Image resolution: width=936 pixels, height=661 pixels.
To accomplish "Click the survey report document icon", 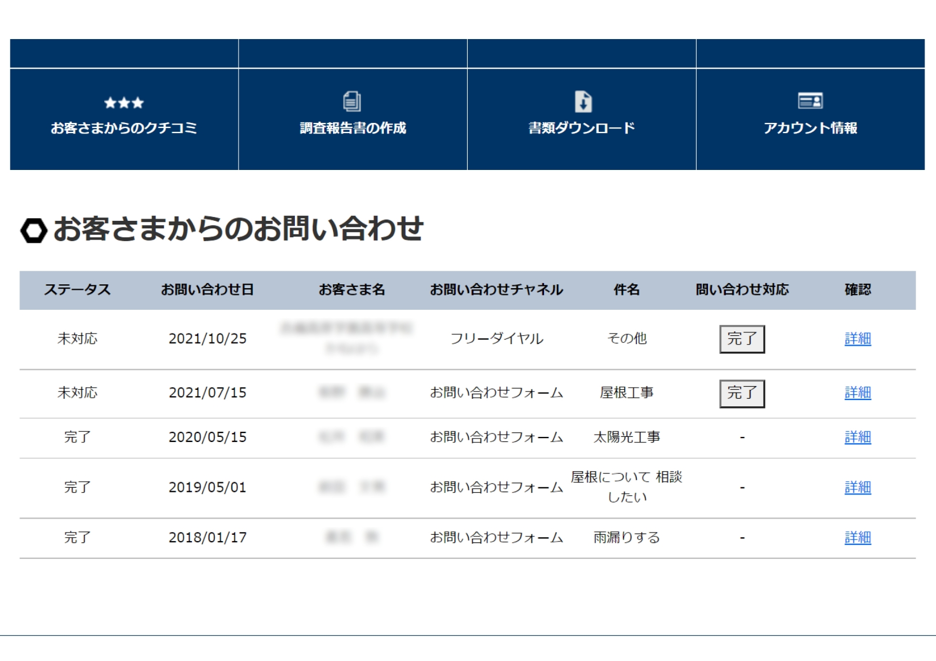I will coord(352,101).
